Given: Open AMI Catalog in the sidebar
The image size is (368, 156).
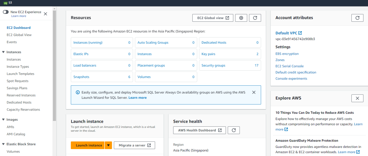Looking at the screenshot, I should pos(16,134).
